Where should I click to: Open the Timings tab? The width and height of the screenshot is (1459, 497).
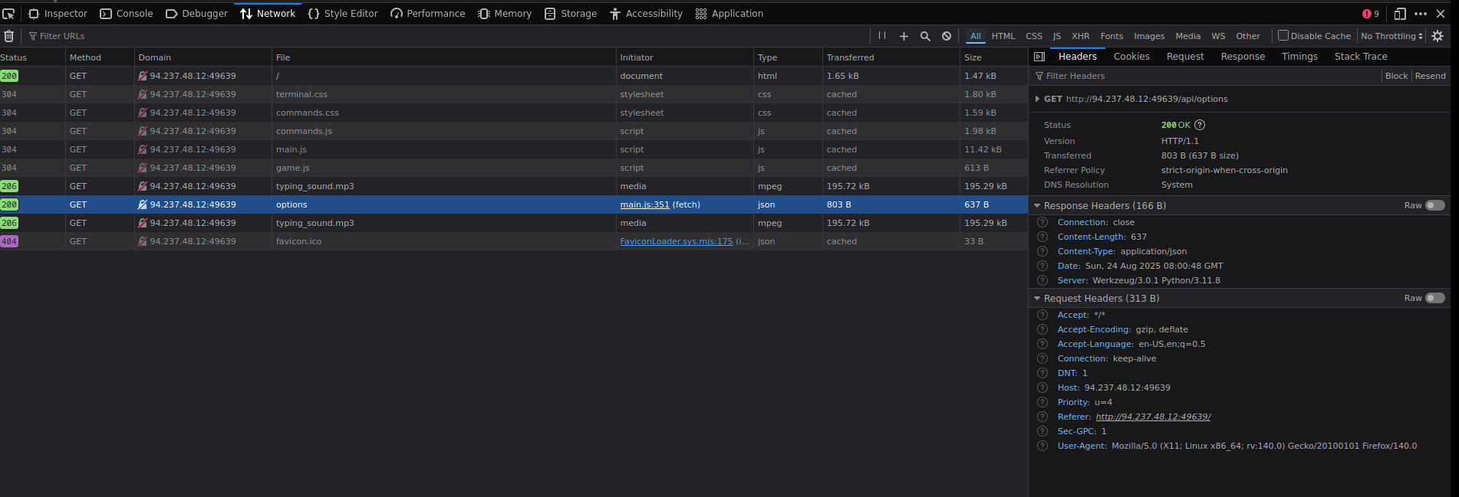[1299, 57]
